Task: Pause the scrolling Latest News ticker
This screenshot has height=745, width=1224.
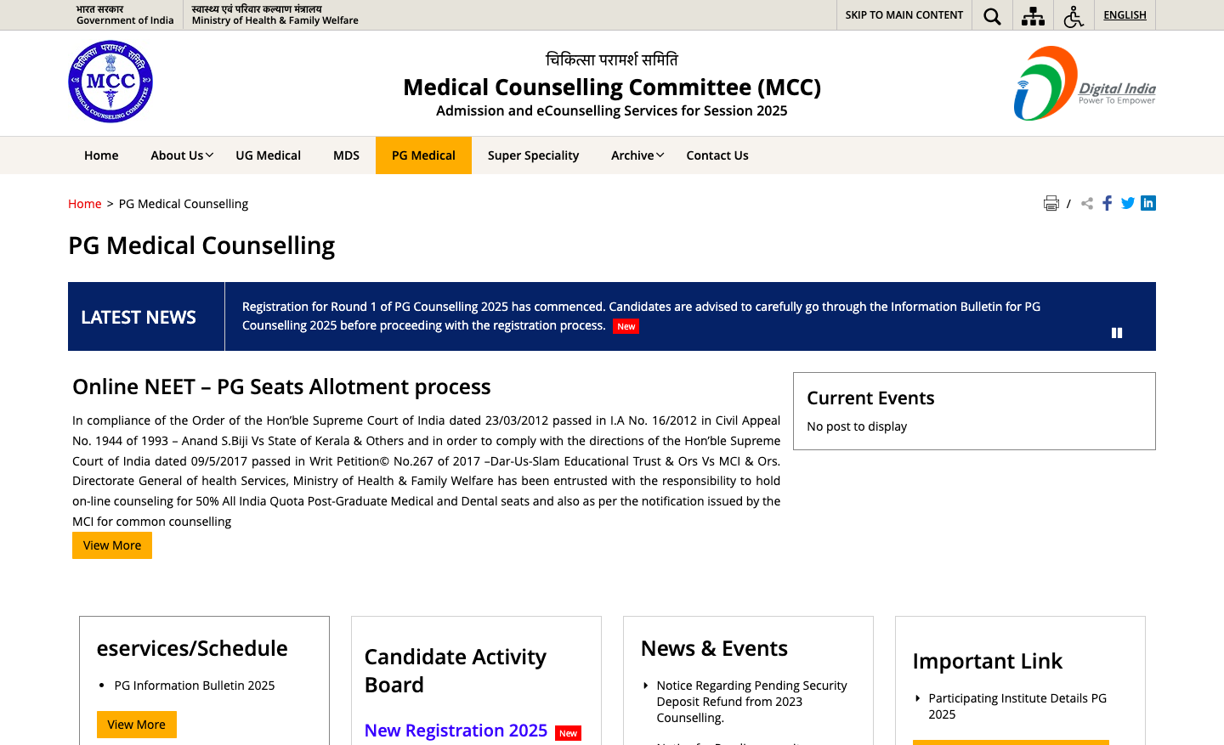Action: [1117, 332]
